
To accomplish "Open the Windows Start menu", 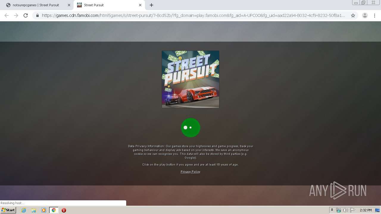I will [8, 210].
